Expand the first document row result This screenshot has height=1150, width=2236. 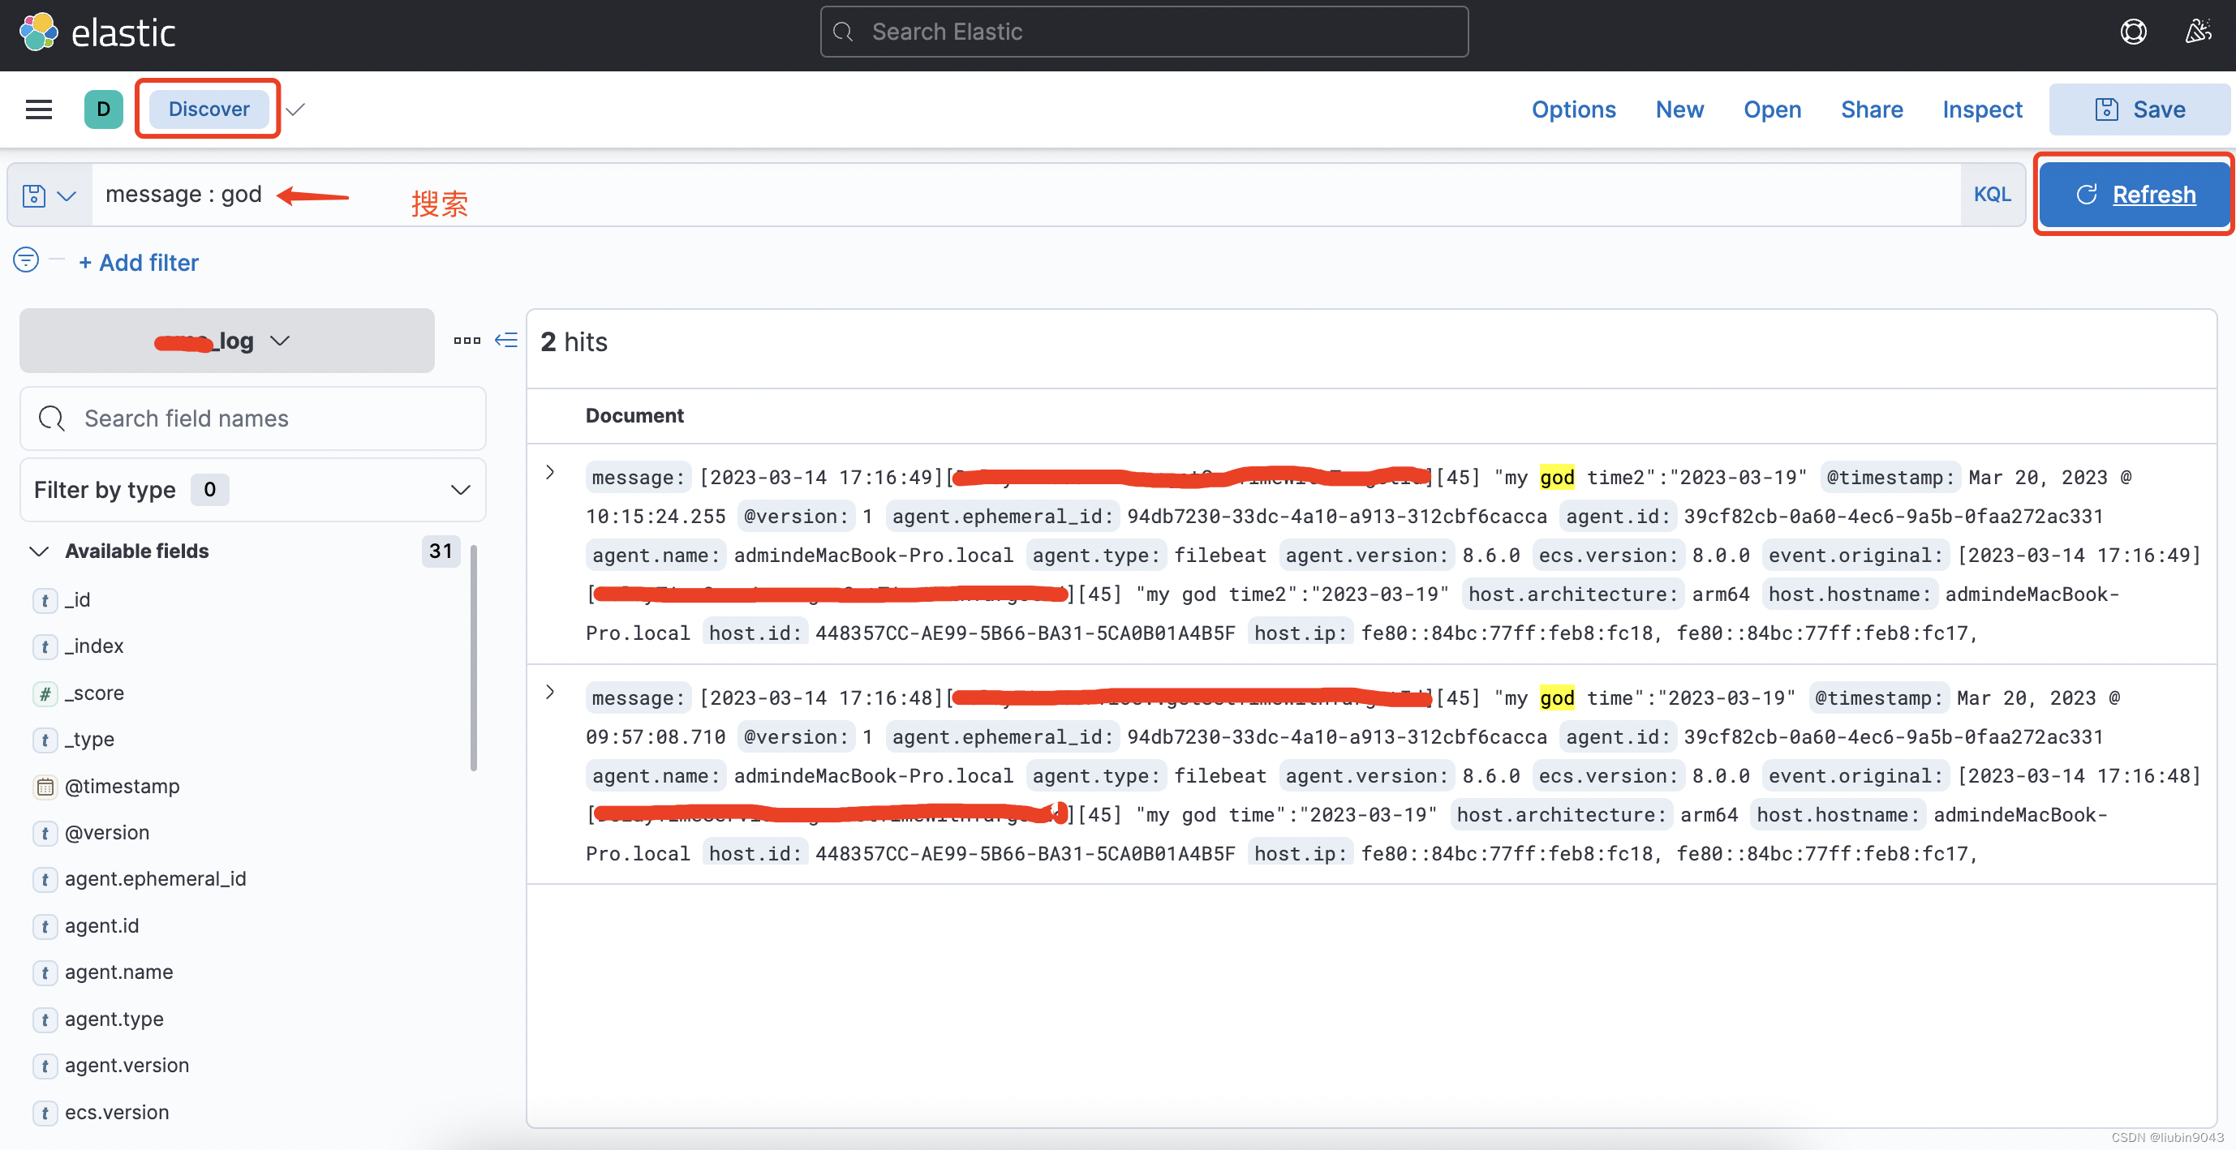pos(548,472)
